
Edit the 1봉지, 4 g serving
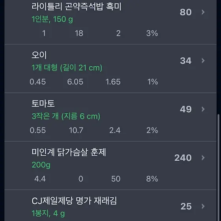[48, 213]
